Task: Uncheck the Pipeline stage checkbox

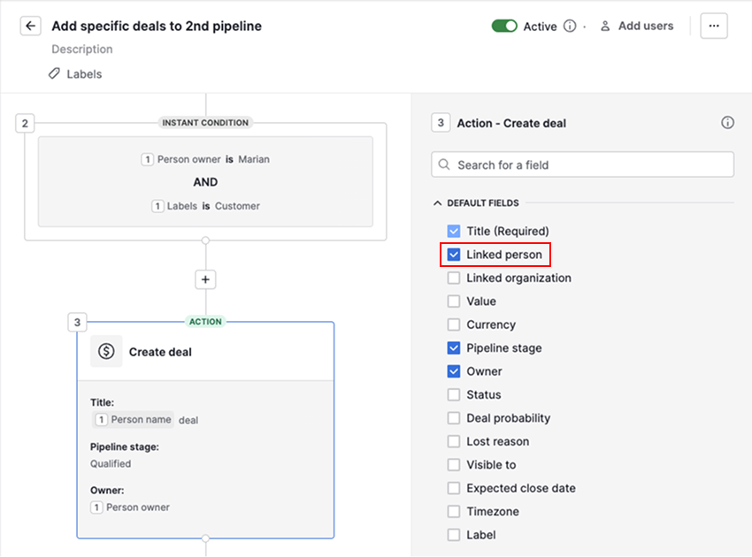Action: (x=454, y=348)
